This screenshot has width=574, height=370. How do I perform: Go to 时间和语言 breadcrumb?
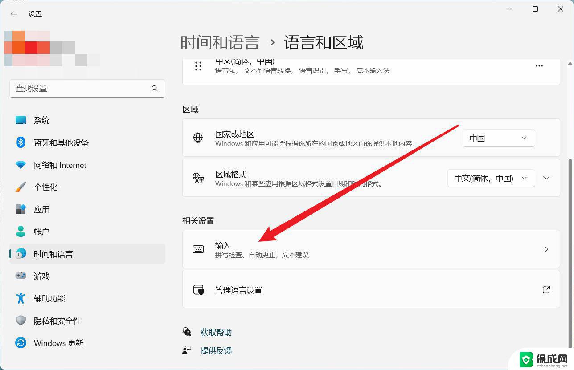(x=220, y=42)
